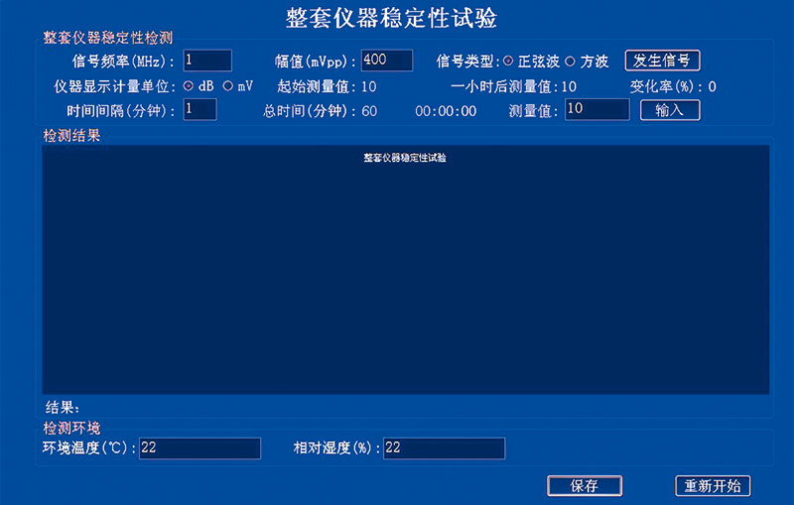Click the 起始测量值 readout
Viewport: 794px width, 505px height.
point(368,86)
